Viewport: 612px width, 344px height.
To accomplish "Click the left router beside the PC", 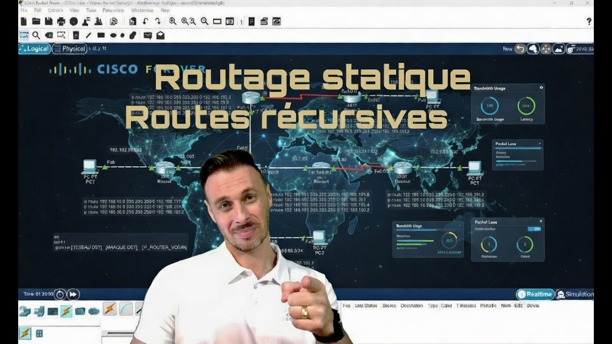I will tap(165, 168).
